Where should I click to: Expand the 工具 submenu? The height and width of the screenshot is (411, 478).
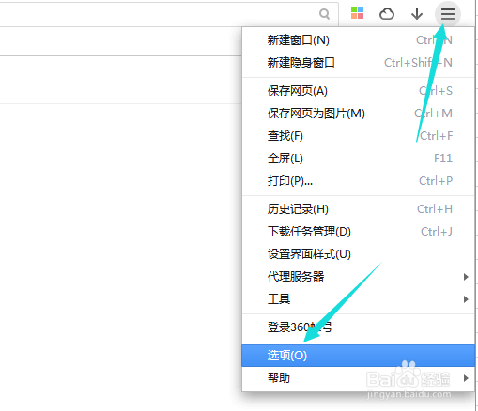point(359,299)
